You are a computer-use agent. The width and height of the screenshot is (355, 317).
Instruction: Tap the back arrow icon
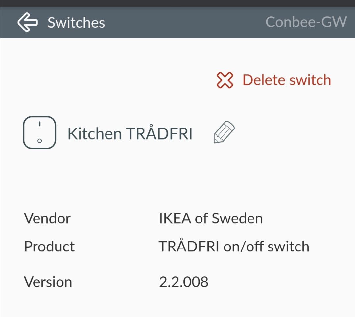coord(28,23)
